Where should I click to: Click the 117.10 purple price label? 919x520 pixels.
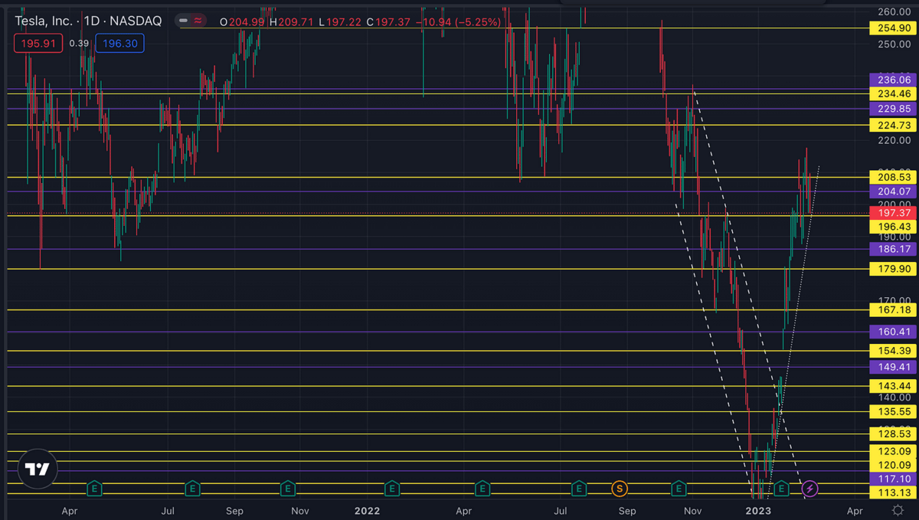892,478
